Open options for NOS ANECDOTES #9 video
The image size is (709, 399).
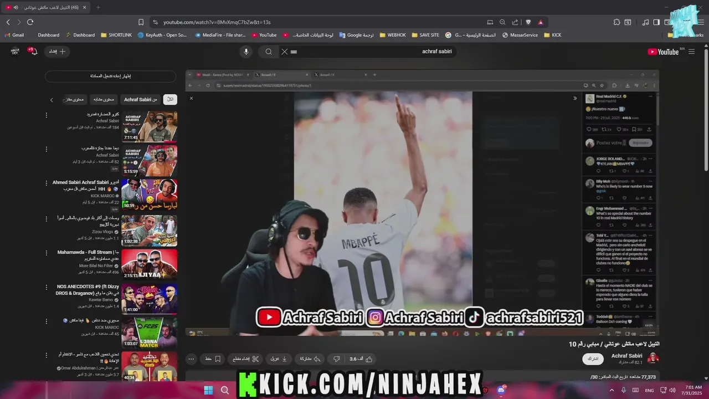(x=47, y=287)
